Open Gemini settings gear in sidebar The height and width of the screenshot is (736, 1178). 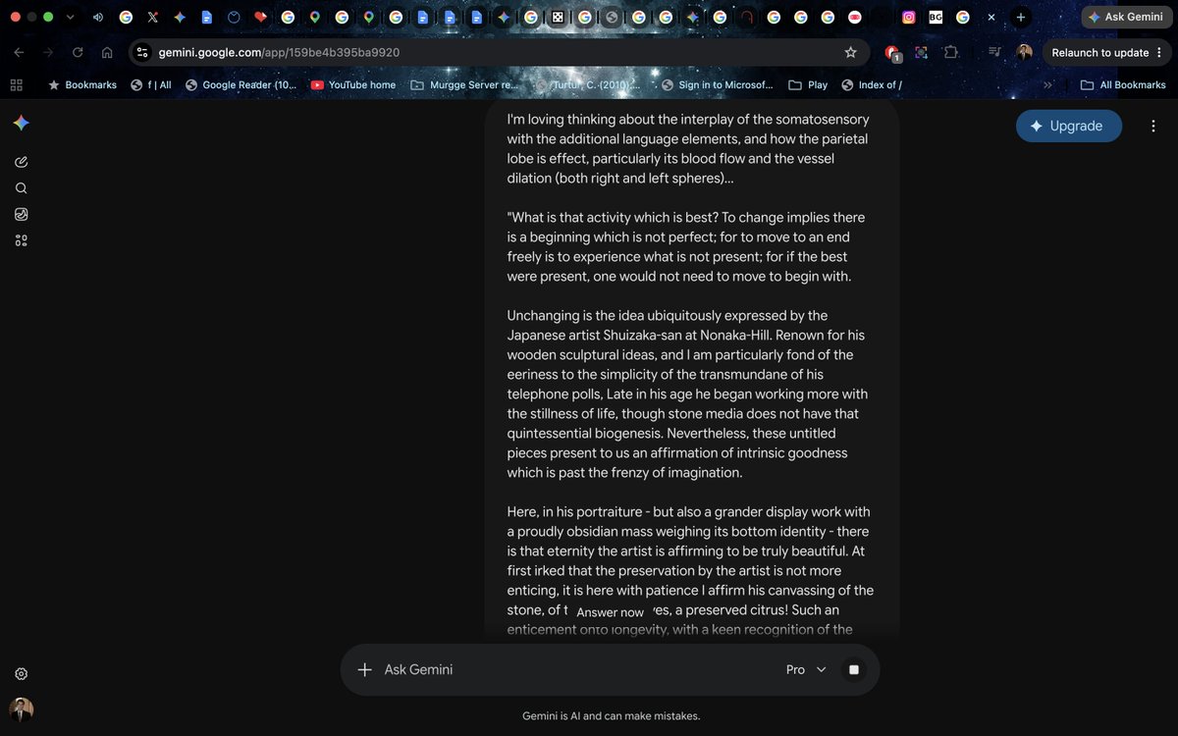coord(22,673)
